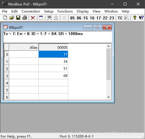Open the Setup menu
The width and height of the screenshot is (145, 139).
coord(49,11)
